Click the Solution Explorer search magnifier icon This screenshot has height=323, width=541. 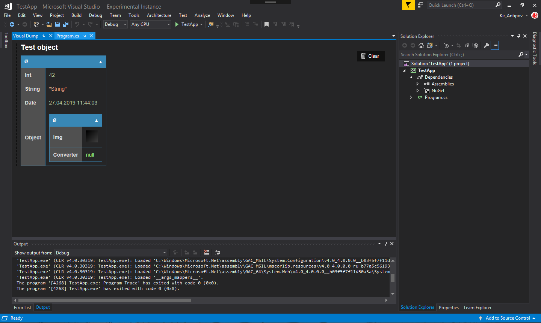pos(521,55)
